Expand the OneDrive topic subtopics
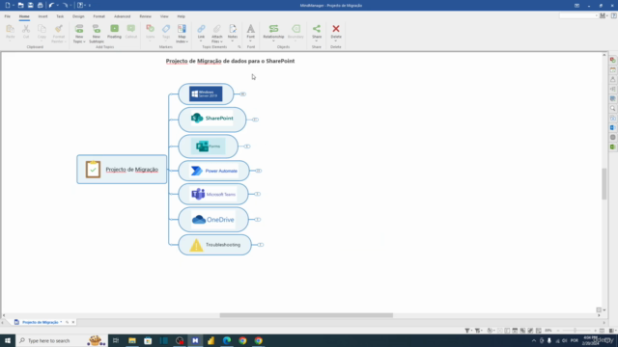Viewport: 618px width, 347px height. [258, 220]
